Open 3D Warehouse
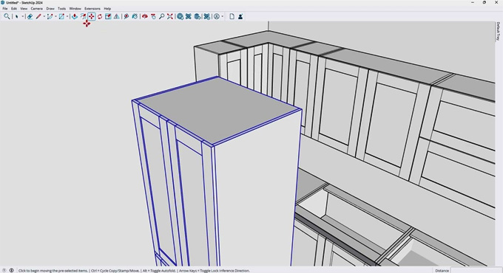 coord(180,16)
